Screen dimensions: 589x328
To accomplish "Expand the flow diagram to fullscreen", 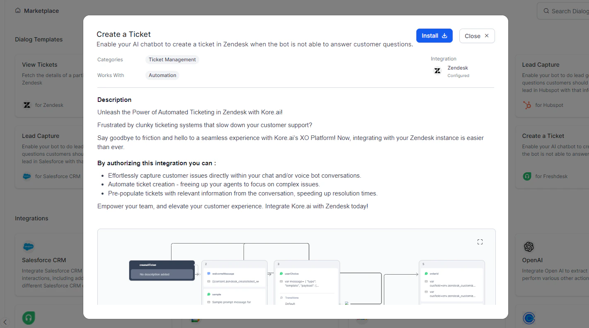I will click(x=480, y=241).
